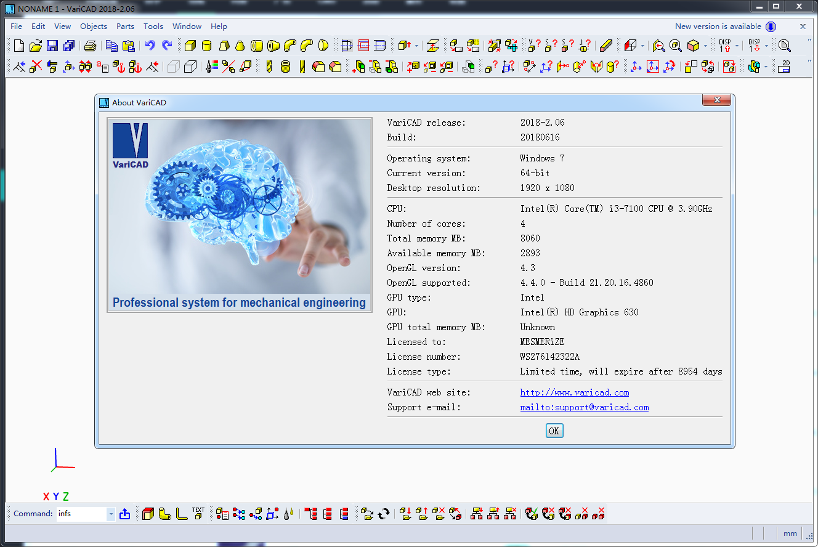Click the copy icon in toolbar
This screenshot has height=547, width=818.
pos(111,45)
